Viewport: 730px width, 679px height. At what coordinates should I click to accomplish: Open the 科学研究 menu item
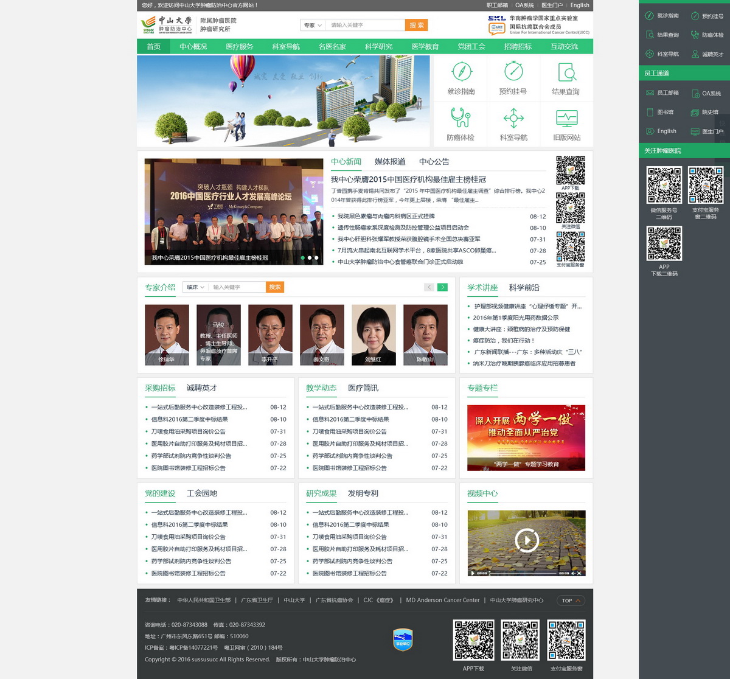click(x=378, y=47)
